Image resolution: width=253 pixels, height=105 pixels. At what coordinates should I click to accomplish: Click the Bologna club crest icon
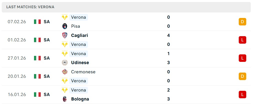click(65, 99)
